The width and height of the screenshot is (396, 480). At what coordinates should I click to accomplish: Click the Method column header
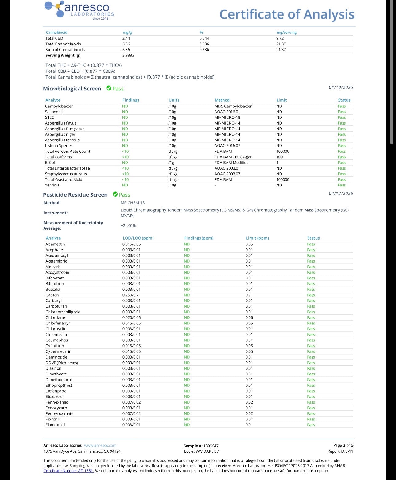tap(222, 100)
